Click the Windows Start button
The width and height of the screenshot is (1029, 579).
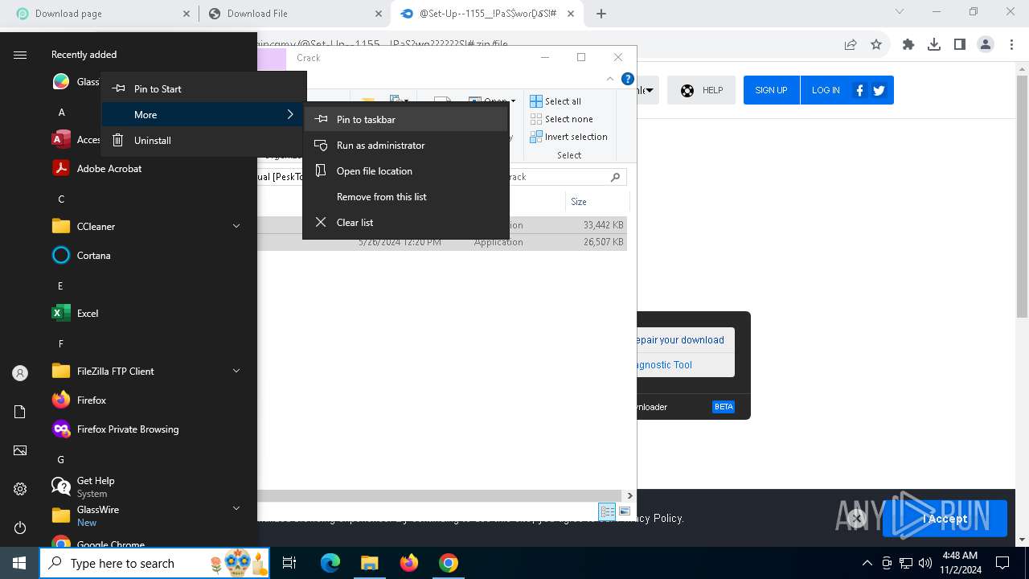coord(19,563)
